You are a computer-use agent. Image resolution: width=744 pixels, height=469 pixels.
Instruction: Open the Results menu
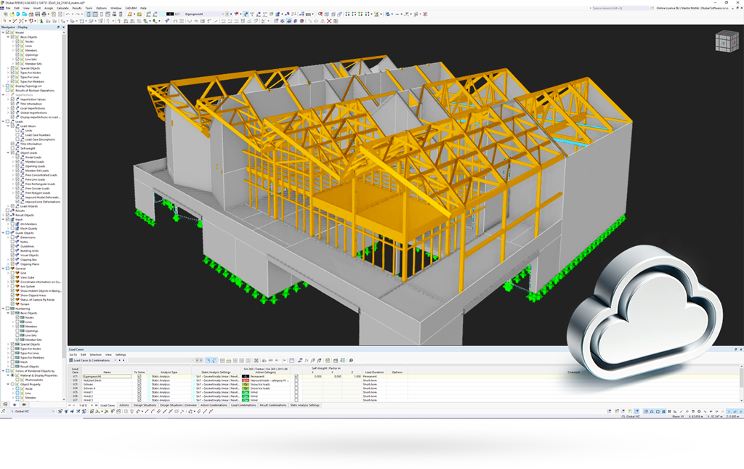point(76,8)
